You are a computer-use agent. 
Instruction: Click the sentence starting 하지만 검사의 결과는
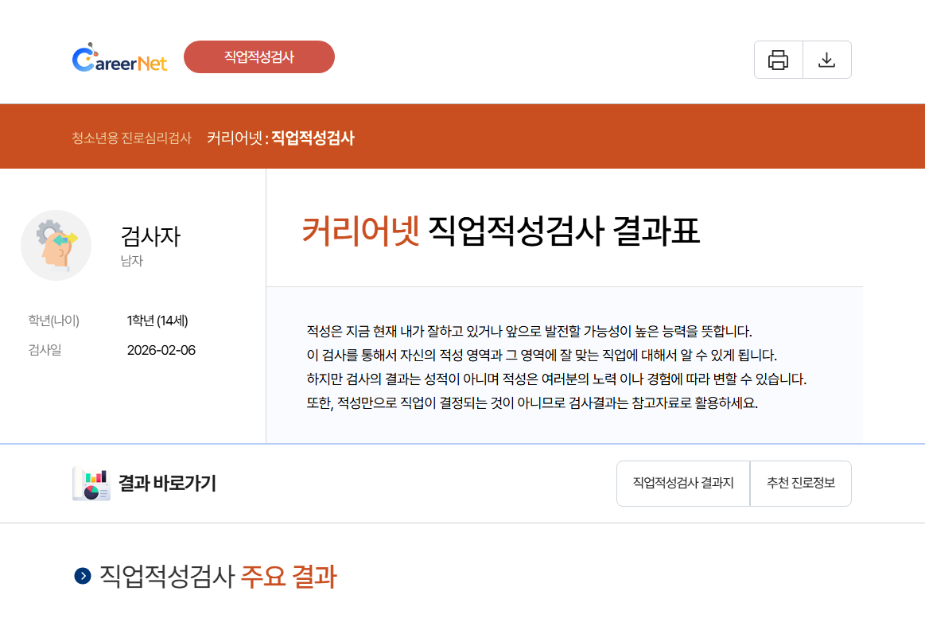(556, 379)
